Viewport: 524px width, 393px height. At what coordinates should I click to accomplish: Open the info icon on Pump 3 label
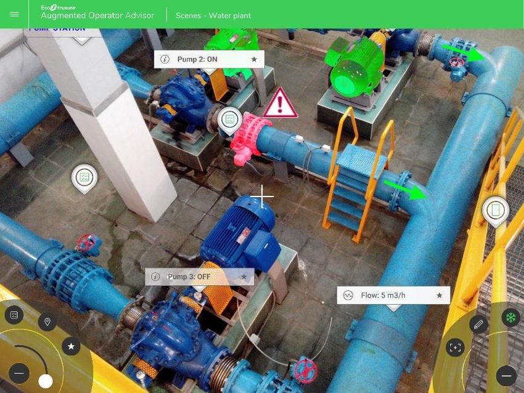(155, 277)
